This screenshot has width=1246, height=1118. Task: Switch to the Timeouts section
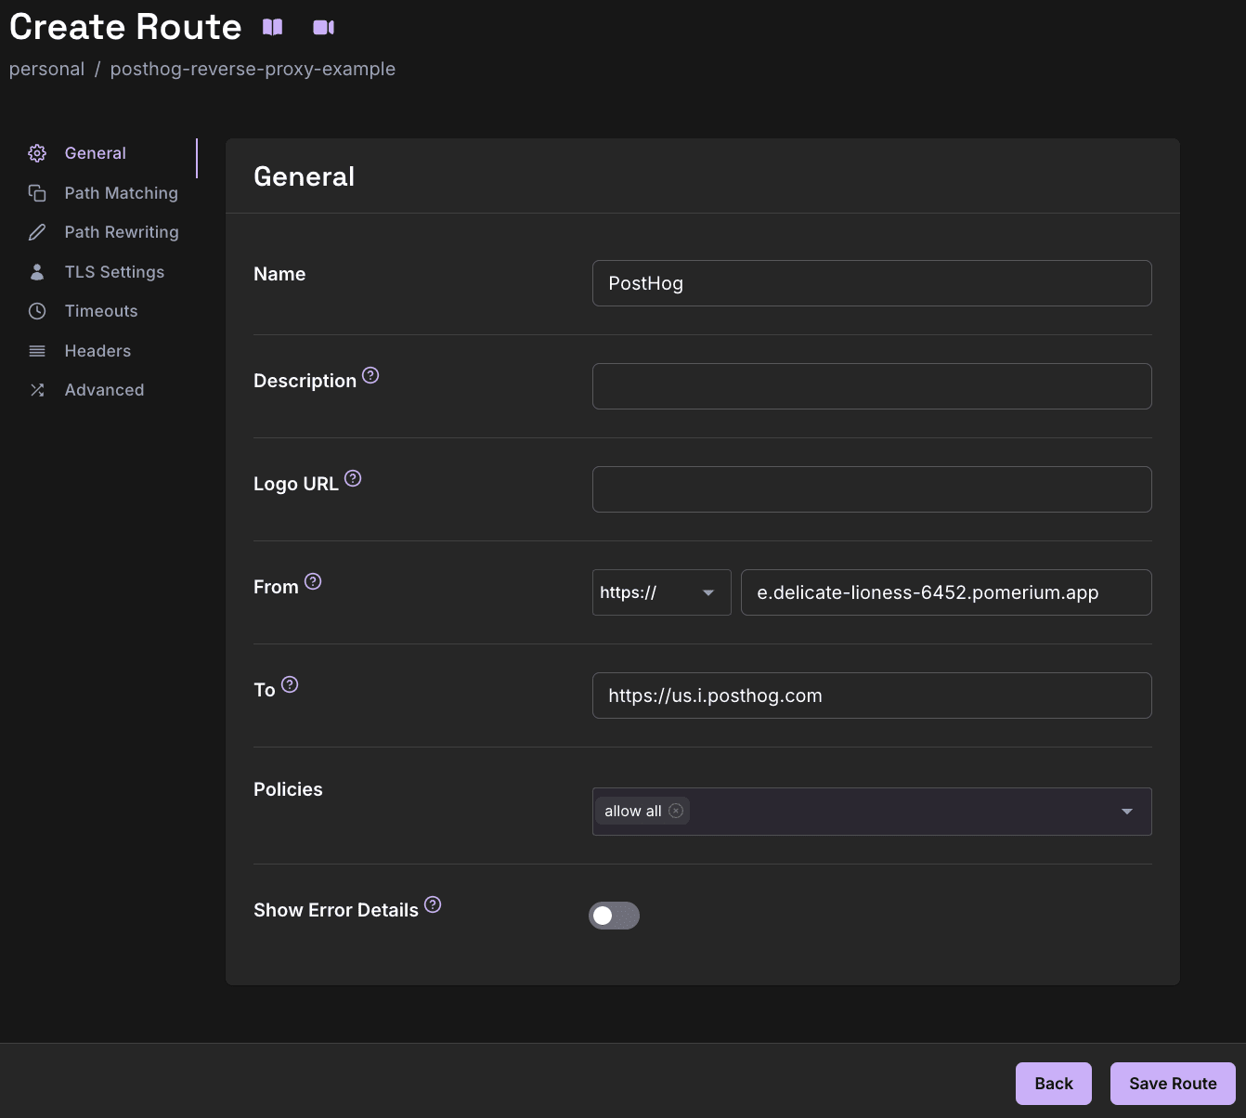point(101,311)
